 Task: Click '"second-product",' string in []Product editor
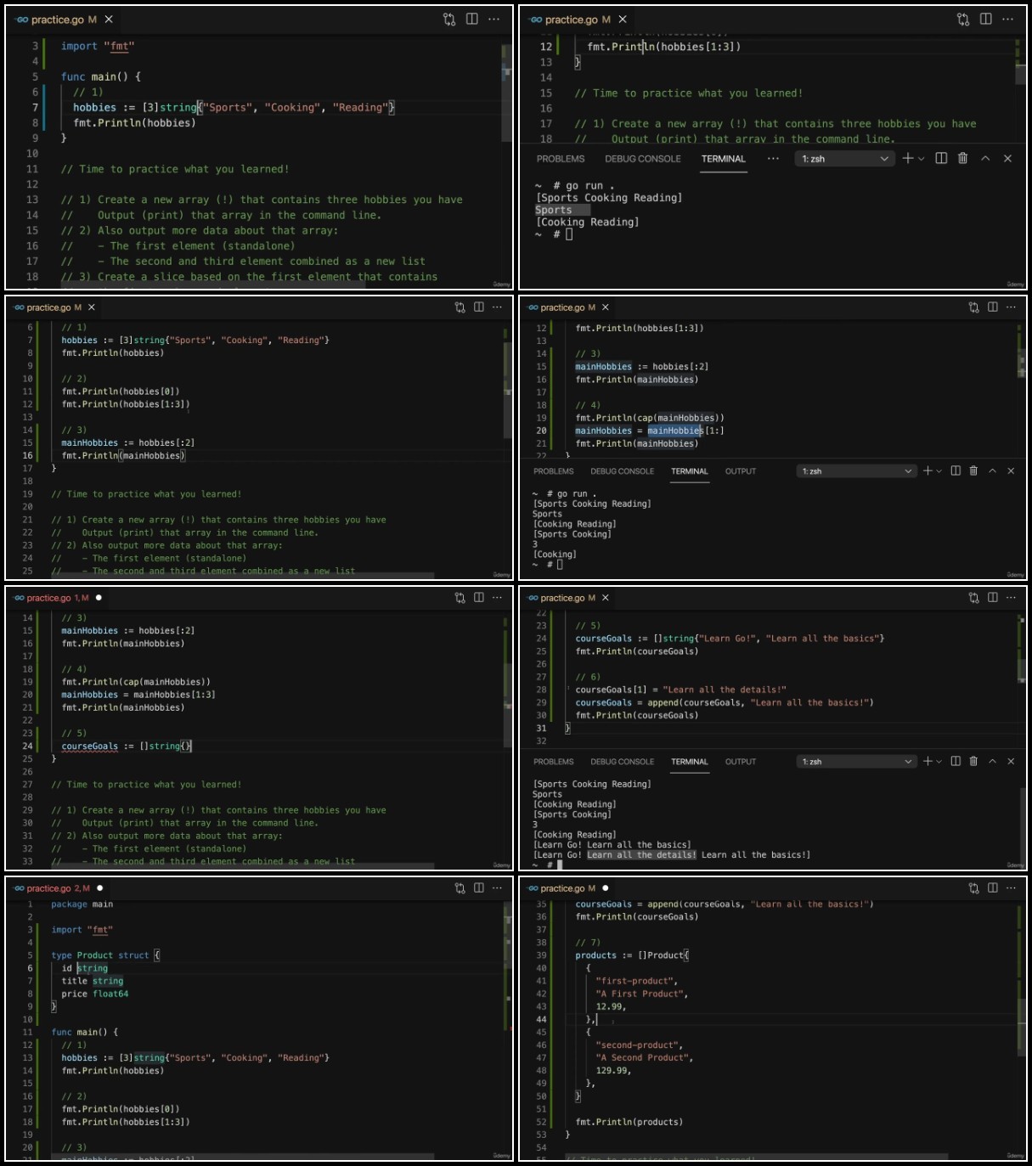640,1045
